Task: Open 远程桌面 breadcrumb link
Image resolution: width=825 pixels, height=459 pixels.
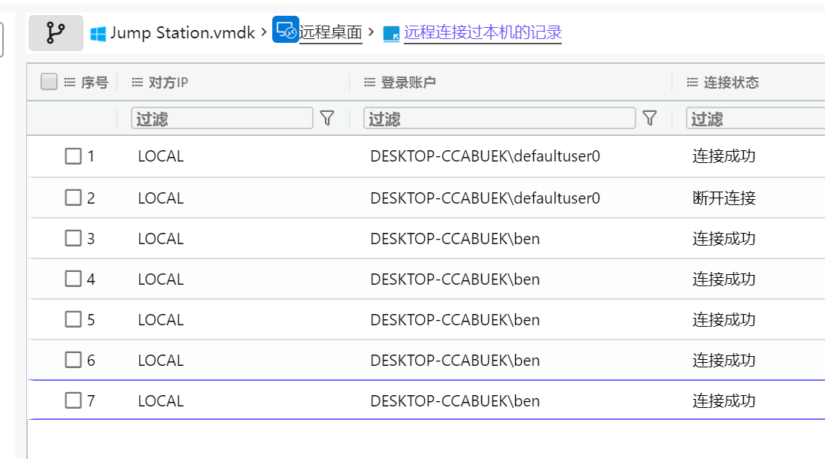Action: coord(331,32)
